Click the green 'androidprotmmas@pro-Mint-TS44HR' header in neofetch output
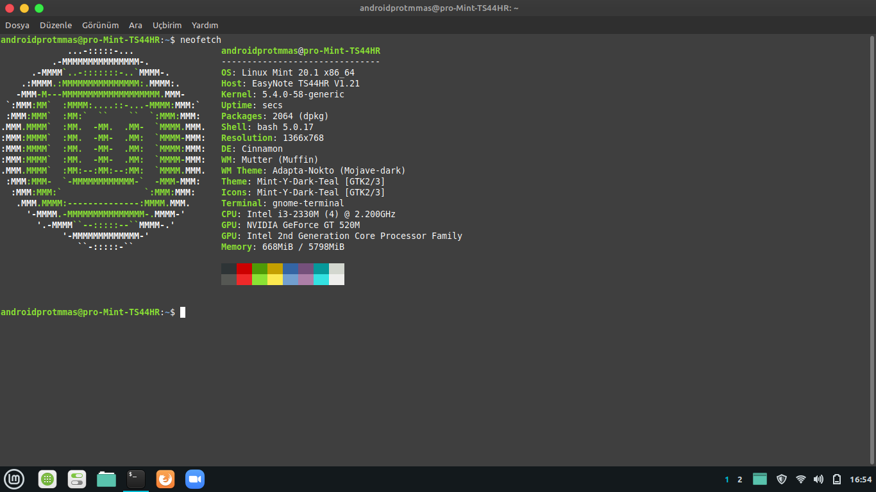This screenshot has height=492, width=876. [301, 51]
